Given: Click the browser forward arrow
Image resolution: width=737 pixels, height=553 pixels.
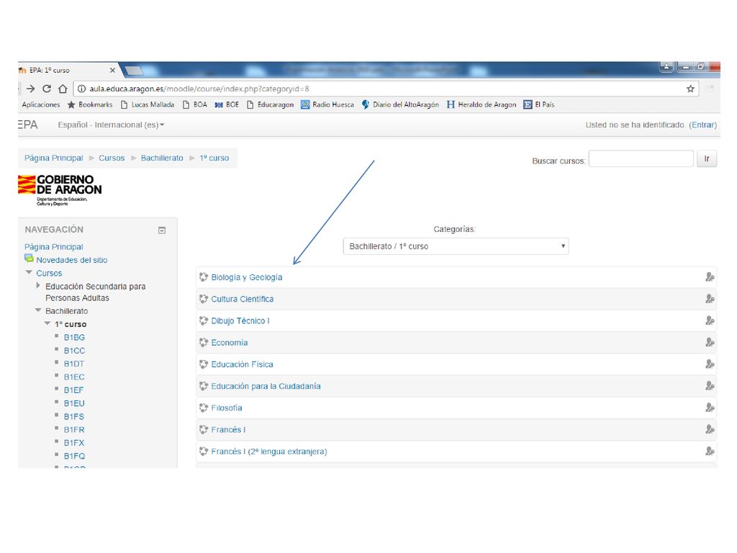Looking at the screenshot, I should [30, 89].
